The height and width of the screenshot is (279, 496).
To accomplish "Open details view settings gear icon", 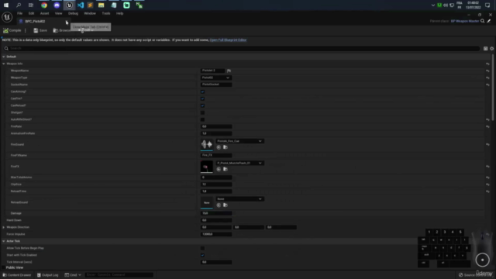I will tap(491, 48).
